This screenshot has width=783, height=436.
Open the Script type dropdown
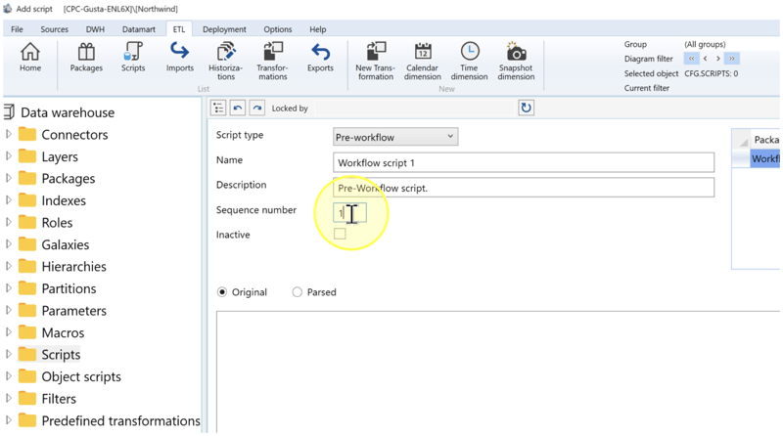[395, 137]
